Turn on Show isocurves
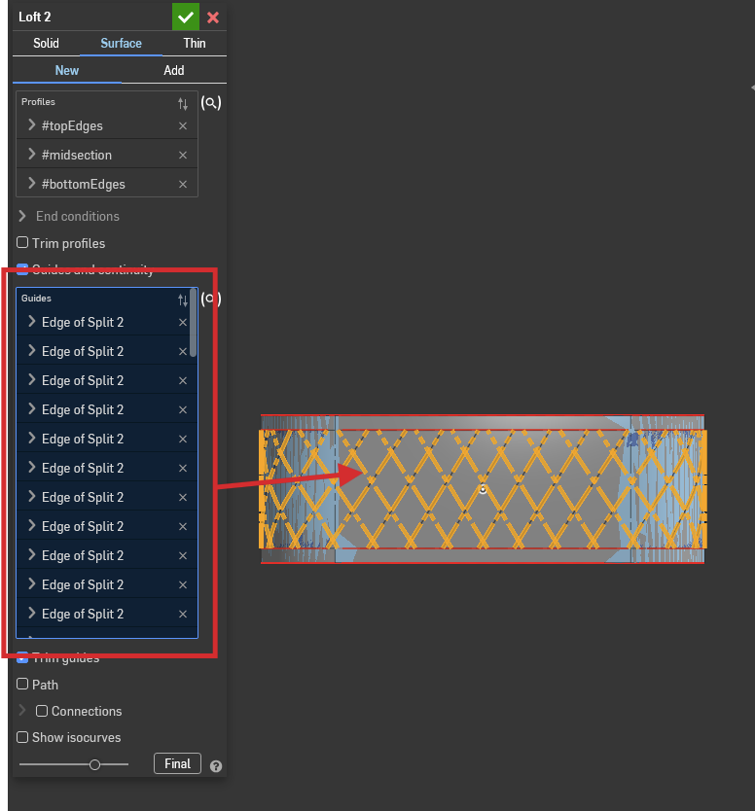This screenshot has width=755, height=811. (x=22, y=737)
